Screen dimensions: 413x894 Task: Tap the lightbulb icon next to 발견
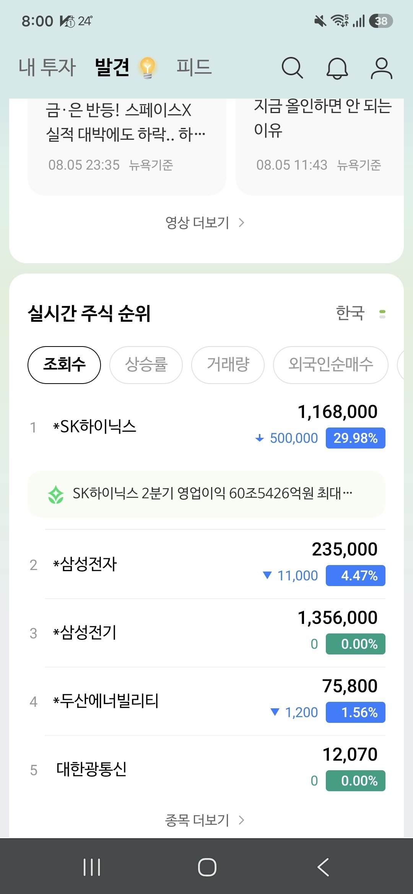(148, 68)
